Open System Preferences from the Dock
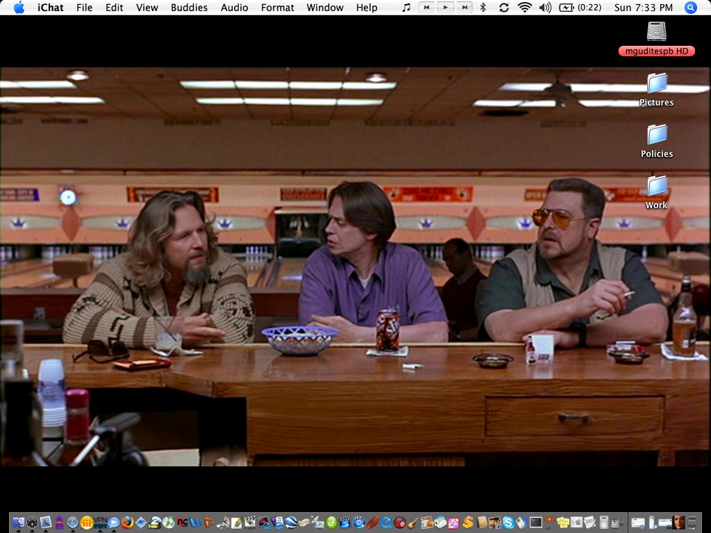The height and width of the screenshot is (533, 711). point(576,522)
